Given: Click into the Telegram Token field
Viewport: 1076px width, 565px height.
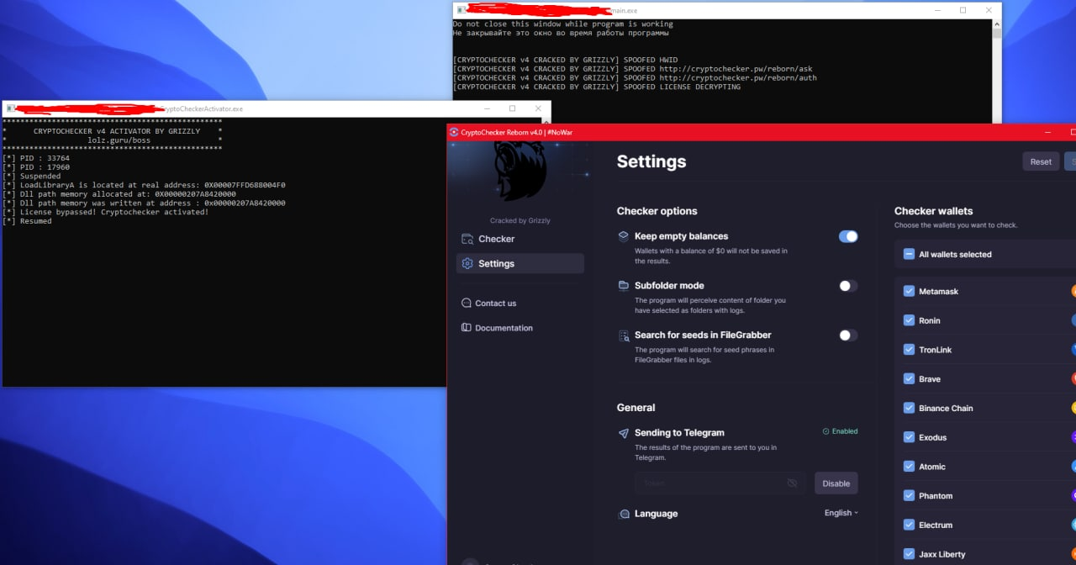Looking at the screenshot, I should click(x=710, y=483).
